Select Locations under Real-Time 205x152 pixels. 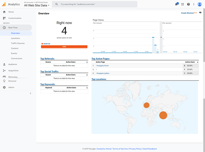coord(15,38)
